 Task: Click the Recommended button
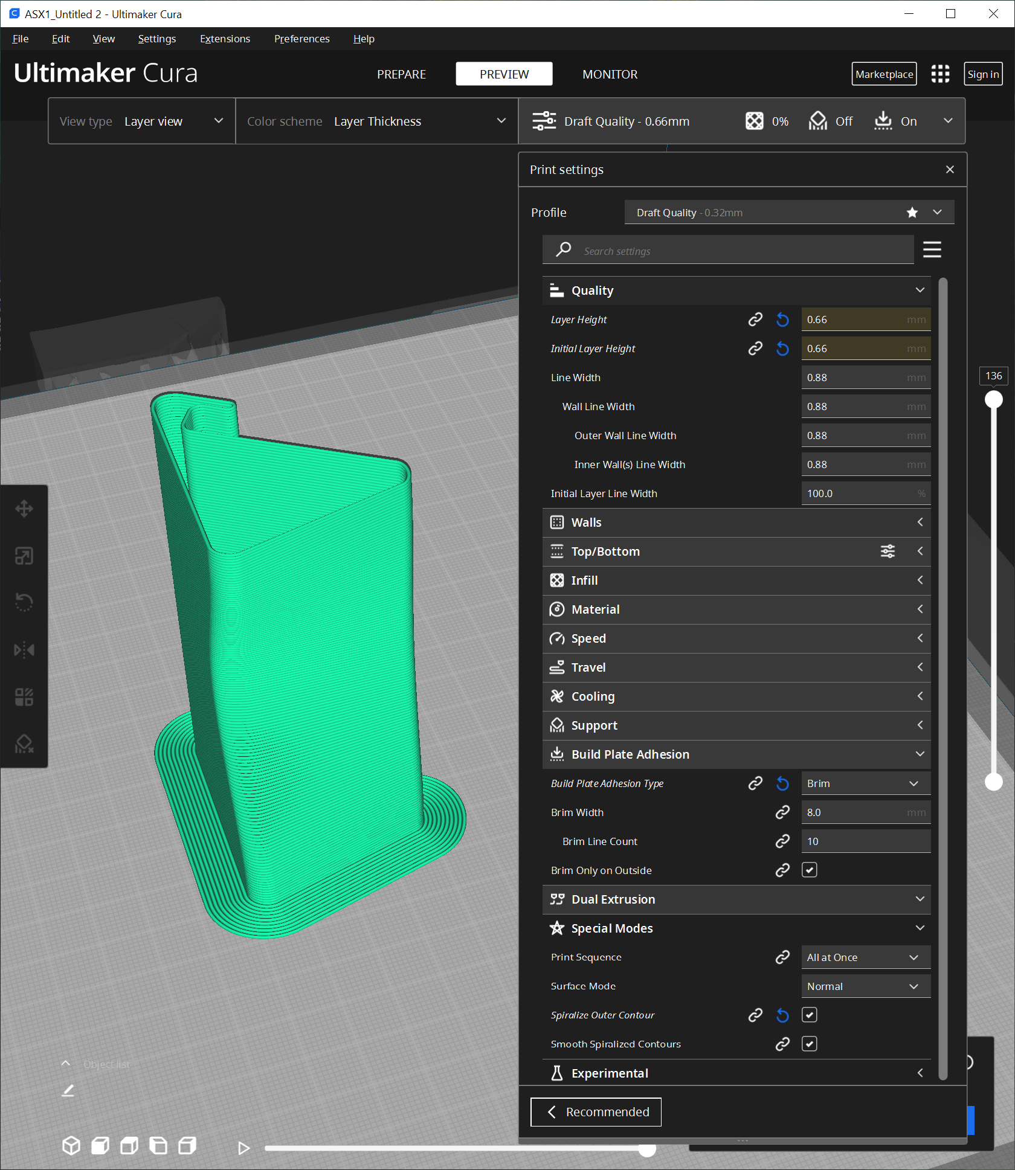click(596, 1112)
